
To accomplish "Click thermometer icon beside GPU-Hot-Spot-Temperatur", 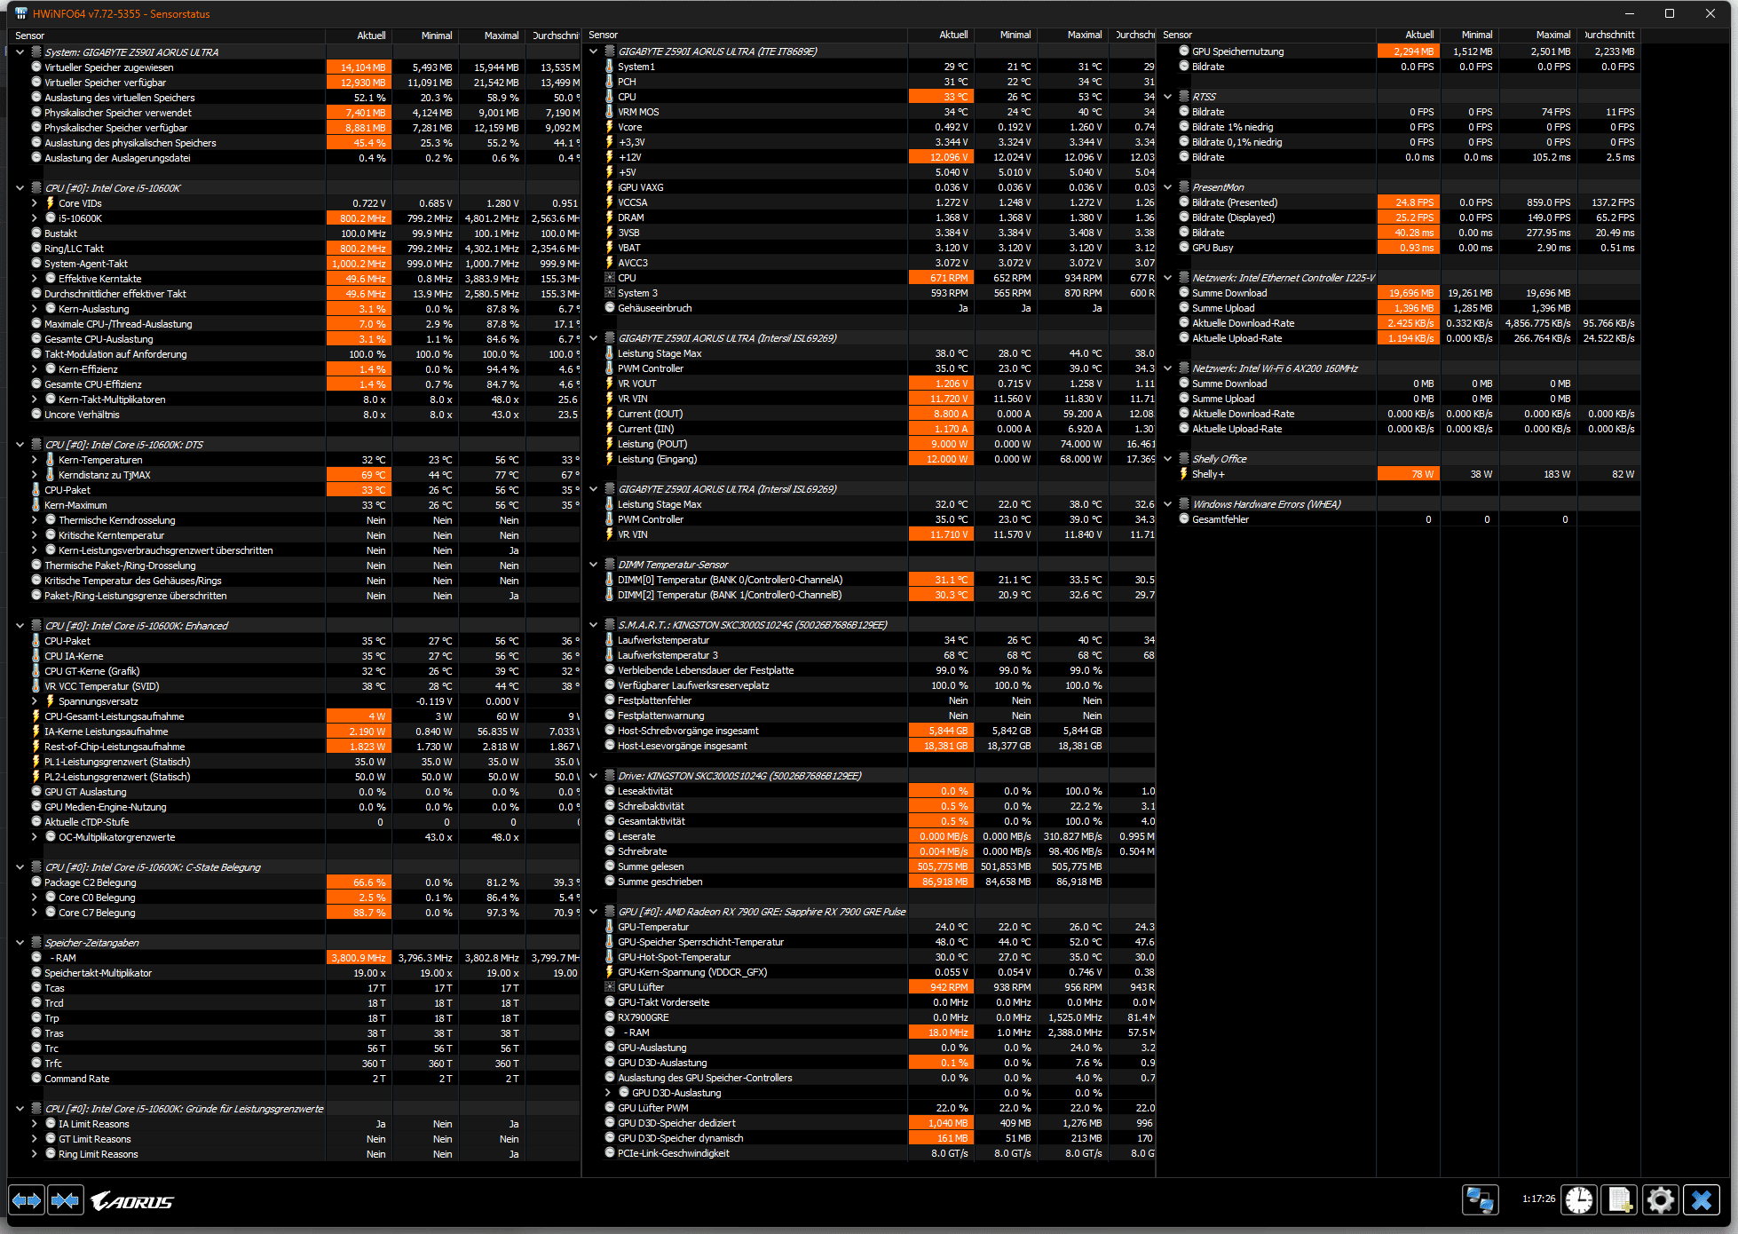I will 610,957.
